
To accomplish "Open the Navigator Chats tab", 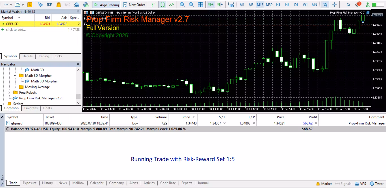I will (47, 108).
